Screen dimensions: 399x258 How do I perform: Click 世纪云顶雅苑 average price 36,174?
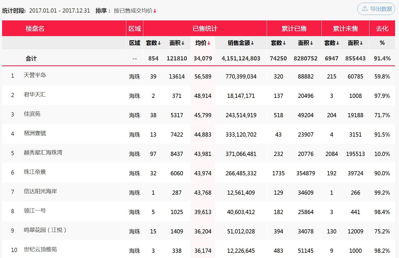(x=203, y=251)
